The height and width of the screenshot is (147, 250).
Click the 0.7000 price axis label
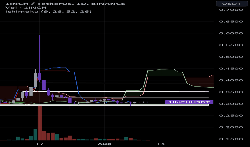[231, 10]
